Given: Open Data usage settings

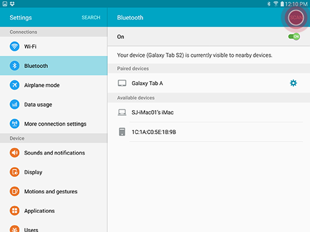Looking at the screenshot, I should tap(54, 105).
